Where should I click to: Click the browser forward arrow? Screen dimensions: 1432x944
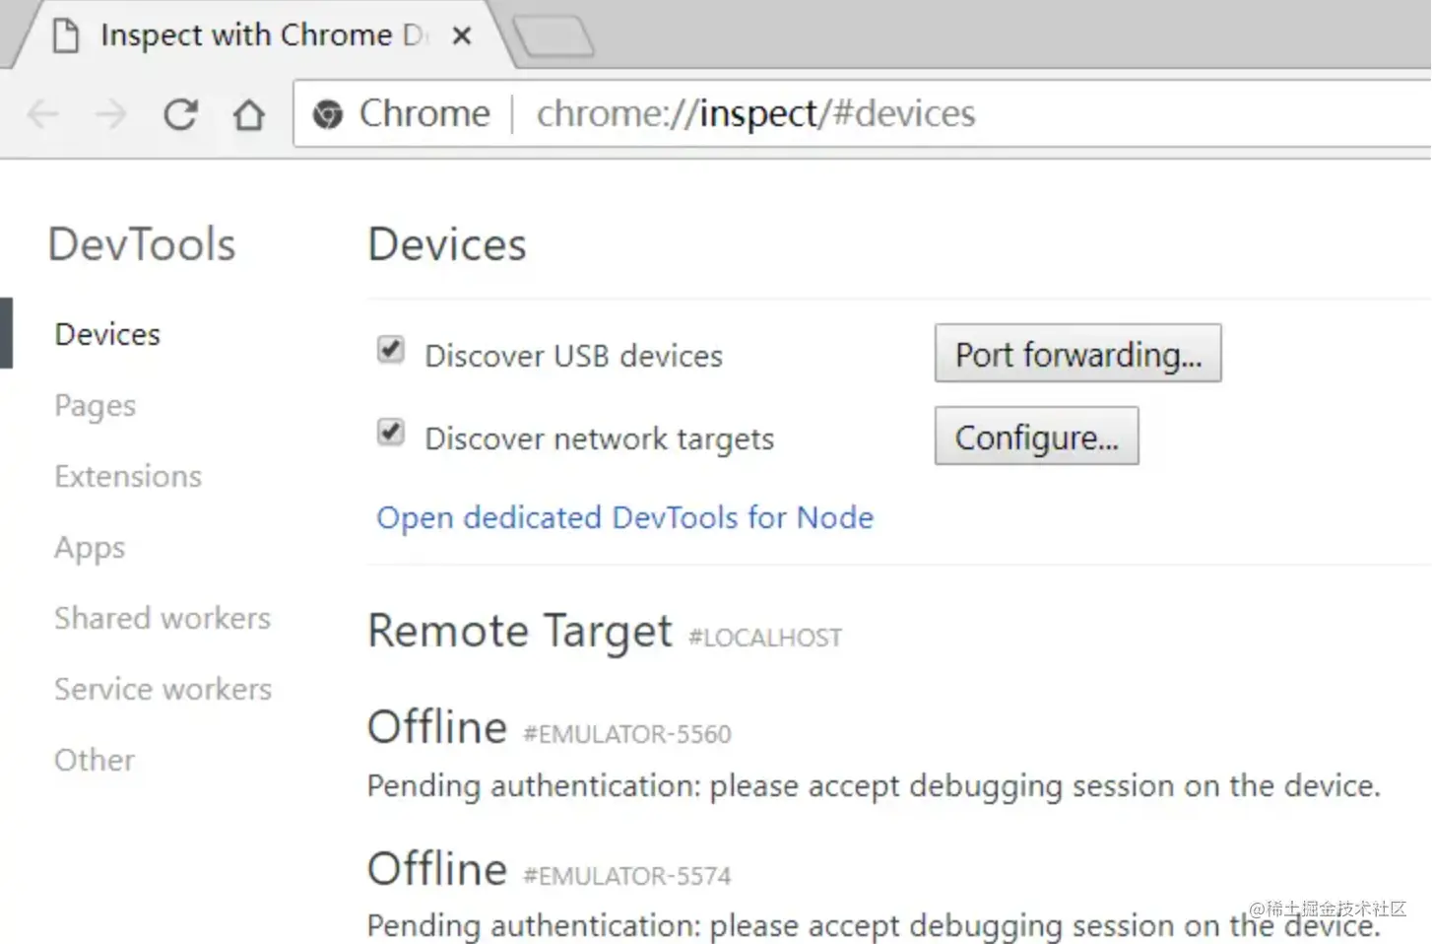coord(110,114)
